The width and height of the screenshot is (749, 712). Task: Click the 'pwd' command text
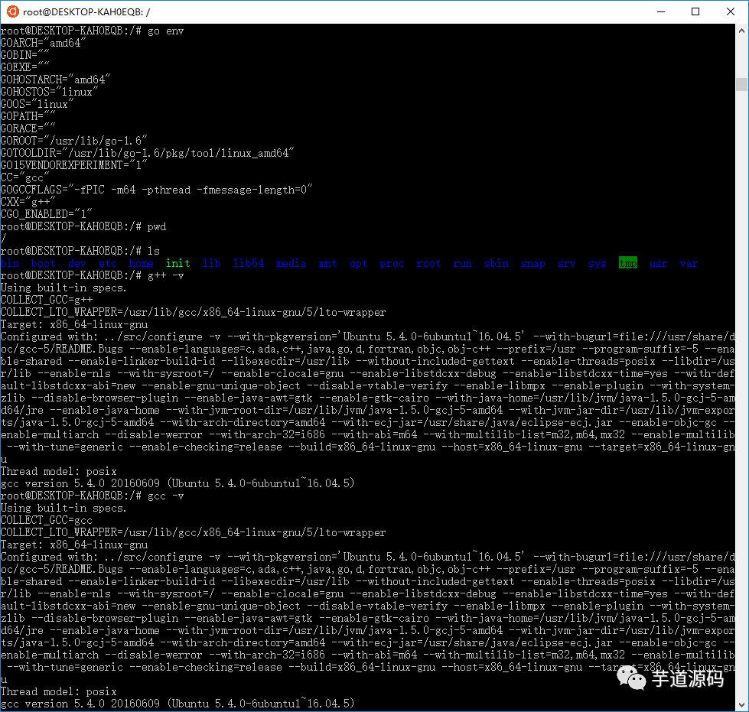click(157, 227)
